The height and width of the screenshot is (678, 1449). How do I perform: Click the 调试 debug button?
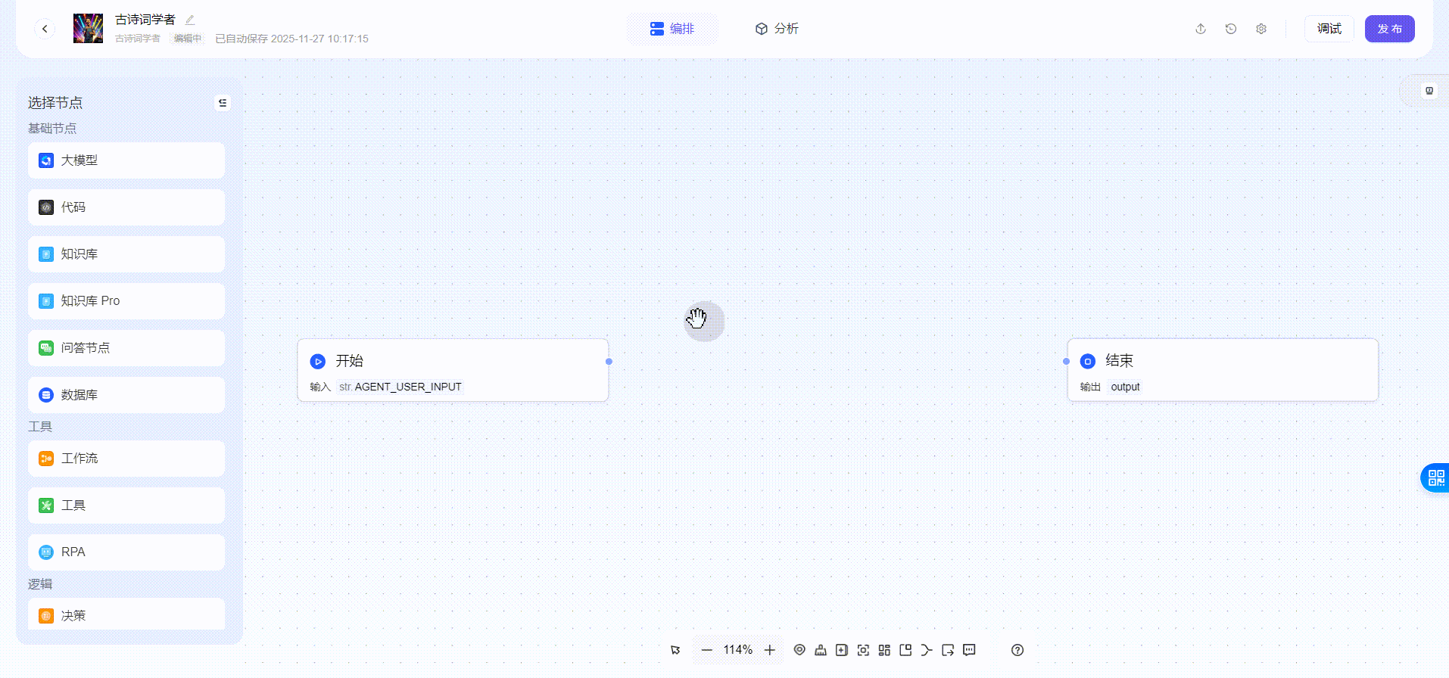1329,29
